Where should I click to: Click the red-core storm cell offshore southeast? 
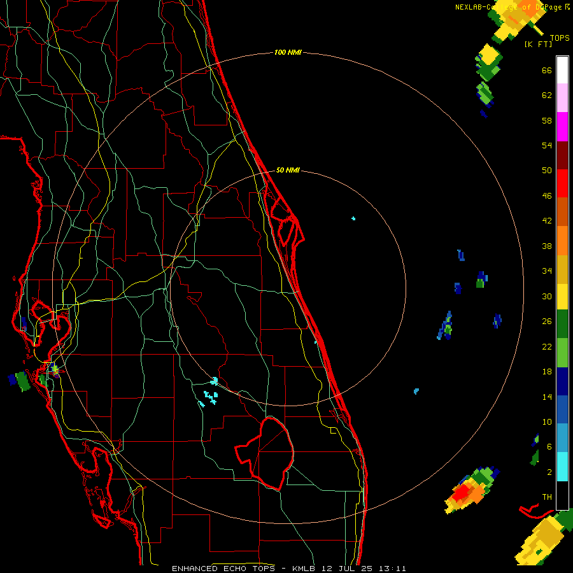coord(470,490)
